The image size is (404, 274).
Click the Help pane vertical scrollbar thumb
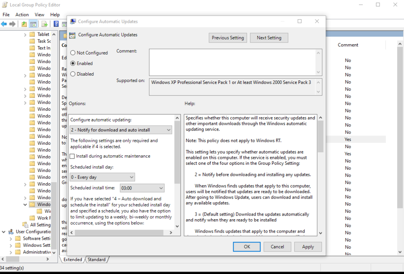[x=320, y=136]
